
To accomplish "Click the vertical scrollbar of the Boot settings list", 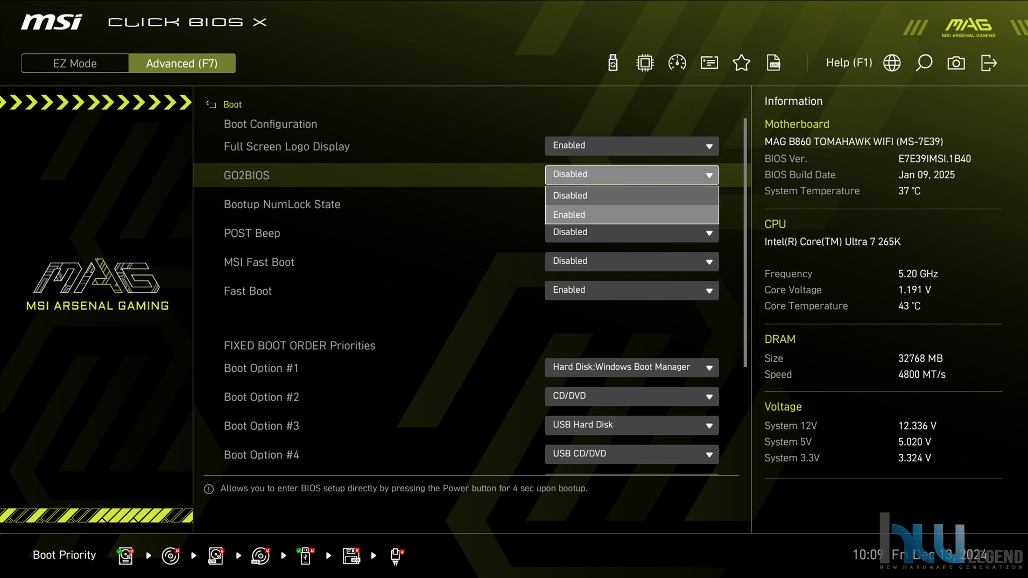I will (x=745, y=243).
